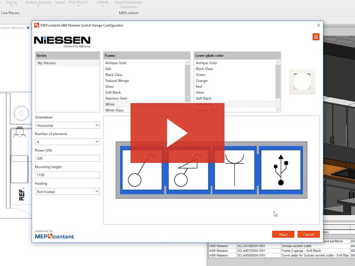Close the Niessen Switch Range Configurator dialog

[x=318, y=25]
